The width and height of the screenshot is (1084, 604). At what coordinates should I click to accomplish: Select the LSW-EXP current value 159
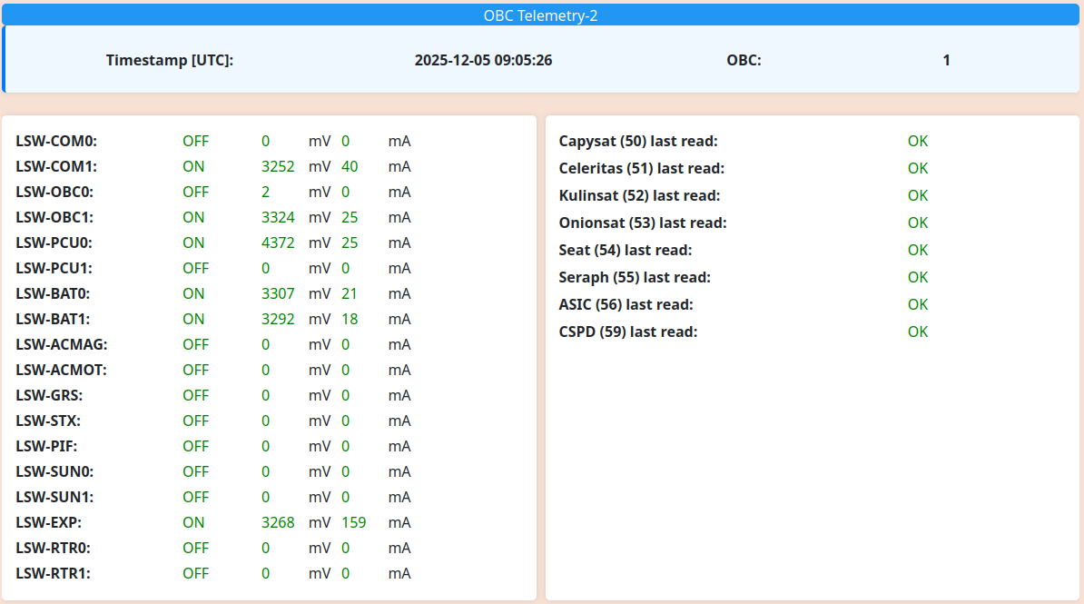tap(353, 523)
